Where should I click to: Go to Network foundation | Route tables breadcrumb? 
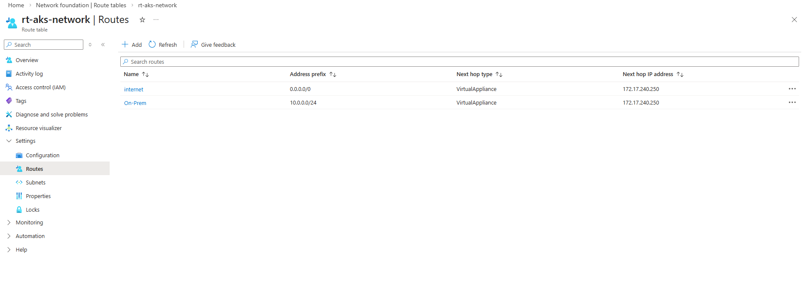coord(81,5)
